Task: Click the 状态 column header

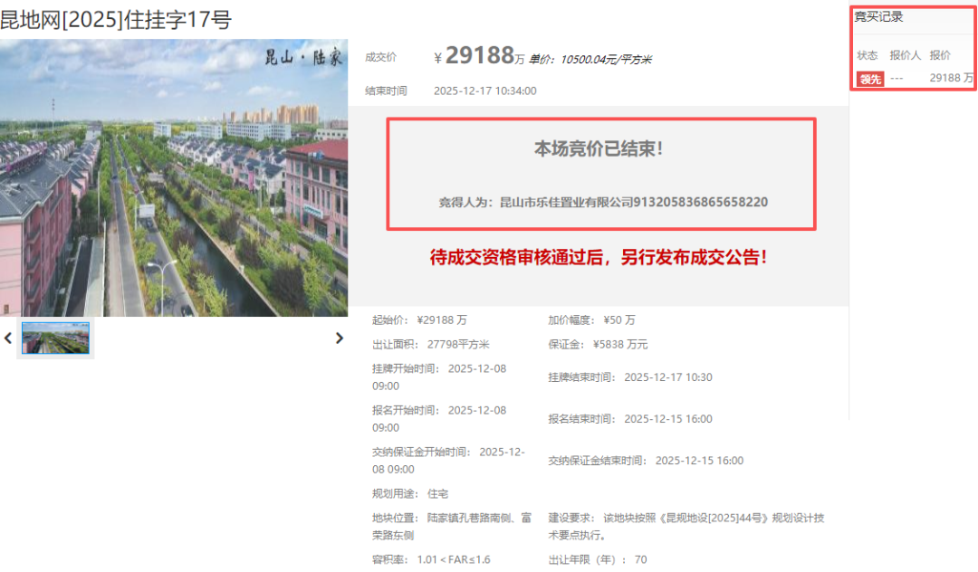Action: click(868, 55)
